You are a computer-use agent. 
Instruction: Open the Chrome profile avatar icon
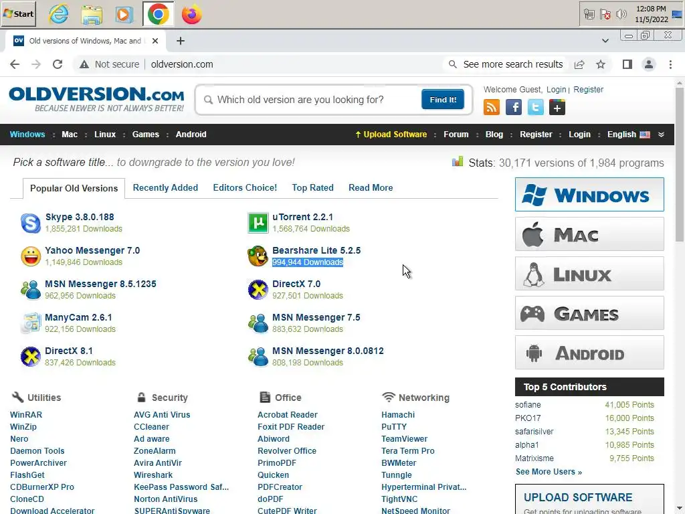point(649,65)
